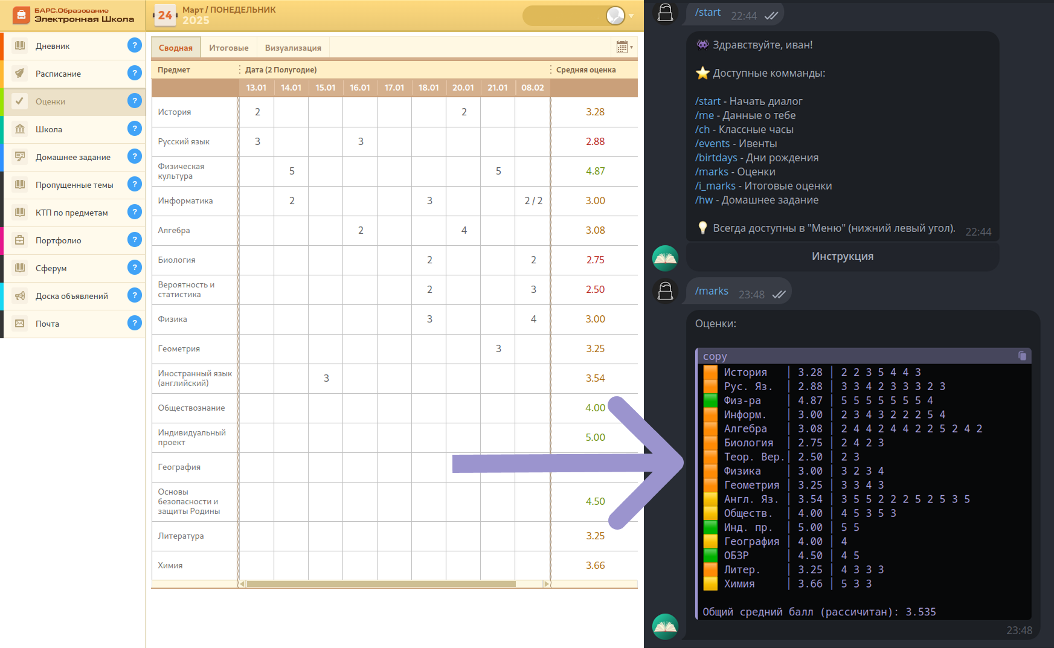
Task: Open the Пропущенные темы icon
Action: point(20,185)
